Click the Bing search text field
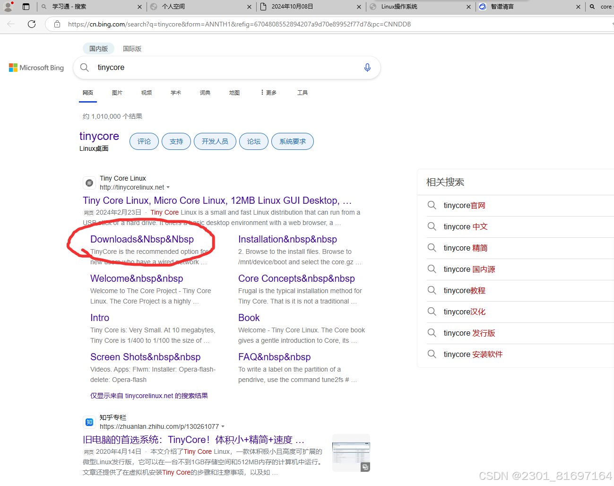 [x=227, y=68]
